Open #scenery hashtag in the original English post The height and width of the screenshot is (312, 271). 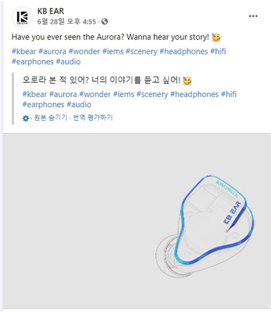142,51
